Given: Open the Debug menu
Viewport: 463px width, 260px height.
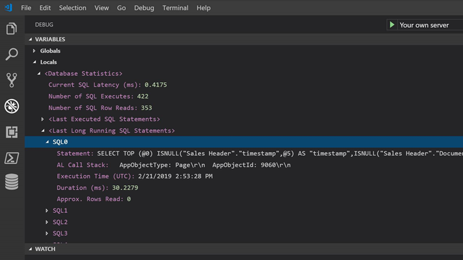Looking at the screenshot, I should click(x=144, y=8).
